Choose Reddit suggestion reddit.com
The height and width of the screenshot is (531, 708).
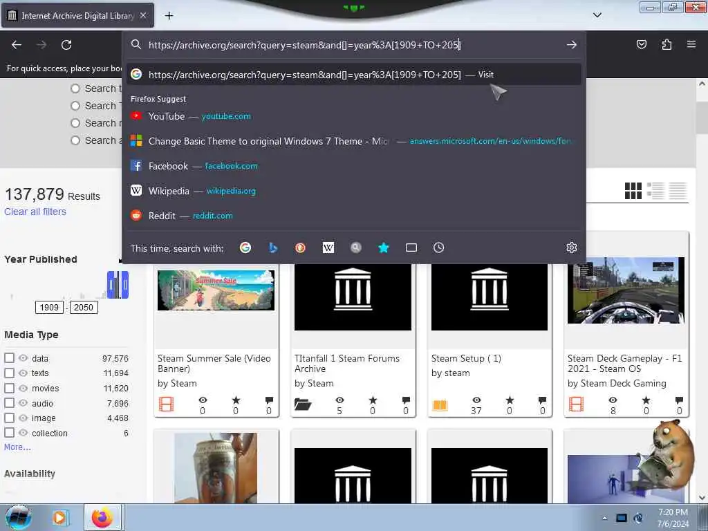(x=354, y=216)
